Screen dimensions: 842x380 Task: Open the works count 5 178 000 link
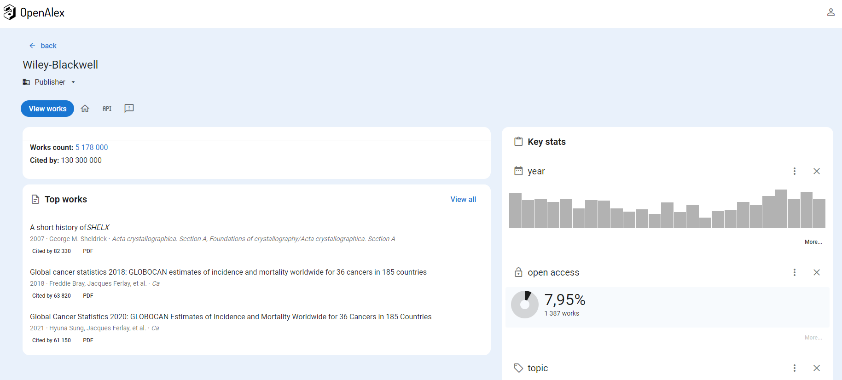[92, 147]
